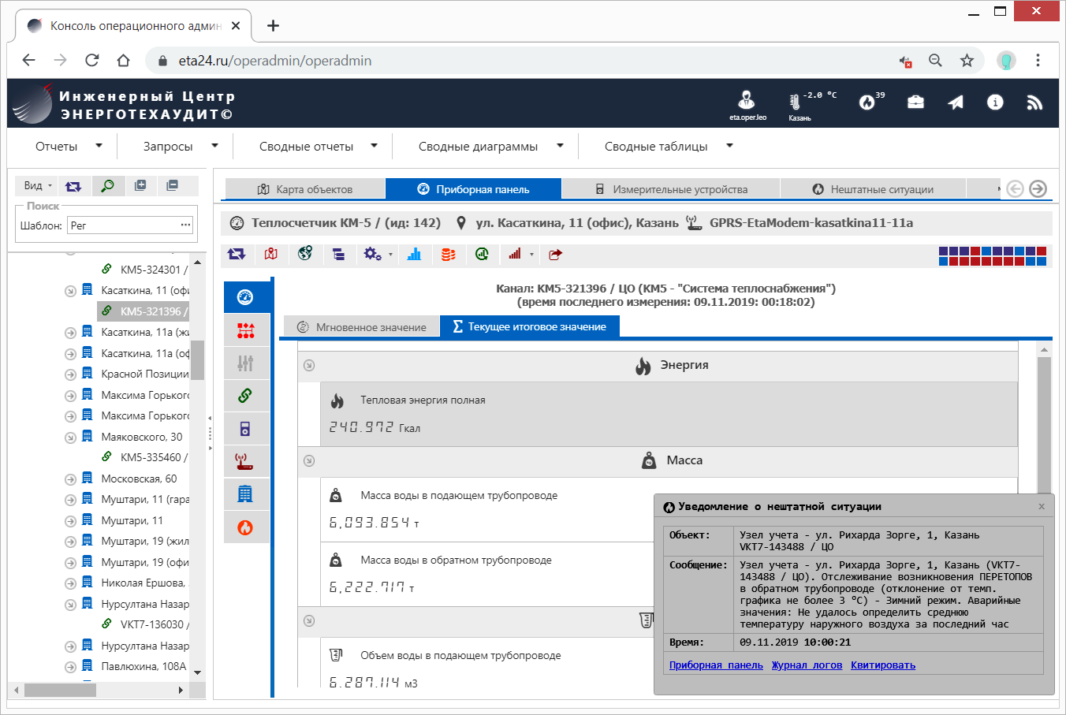This screenshot has height=715, width=1066.
Task: Click the blue bar chart toolbar icon
Action: 414,254
